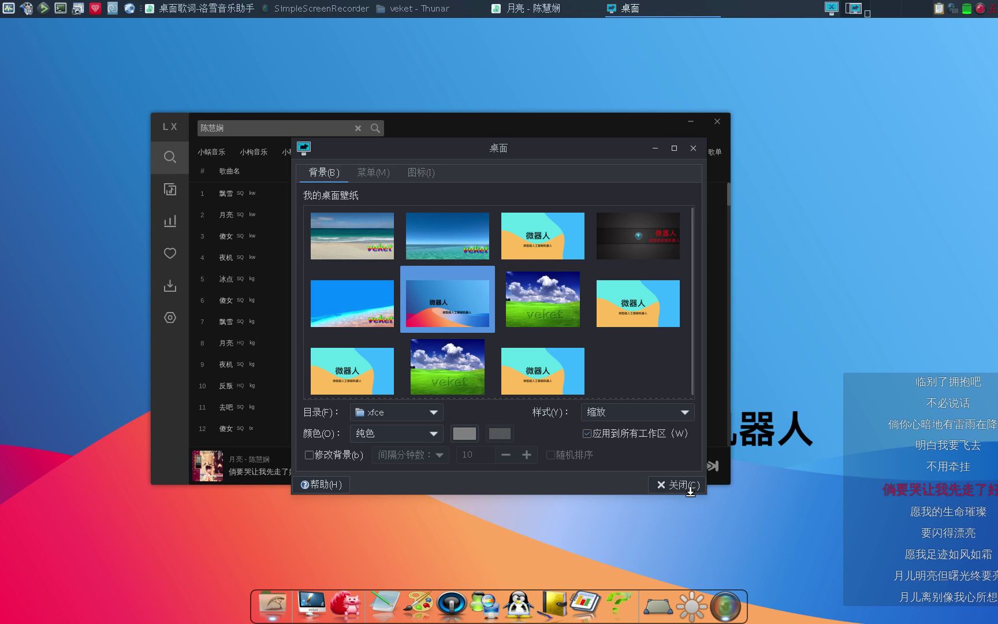This screenshot has height=624, width=998.
Task: Select the cloudy sky veket wallpaper thumbnail
Action: tap(542, 299)
